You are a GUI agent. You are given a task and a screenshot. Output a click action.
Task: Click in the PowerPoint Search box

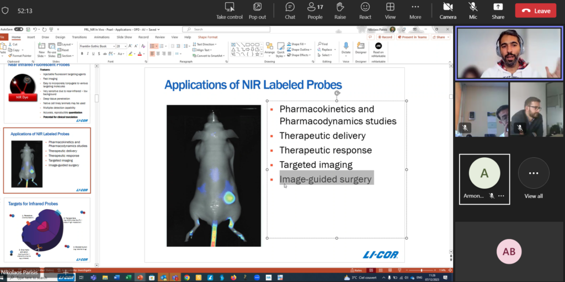226,29
